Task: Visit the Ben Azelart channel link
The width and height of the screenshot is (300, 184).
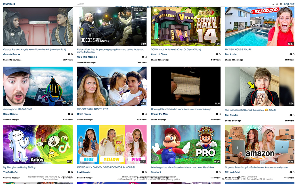Action: 231,54
